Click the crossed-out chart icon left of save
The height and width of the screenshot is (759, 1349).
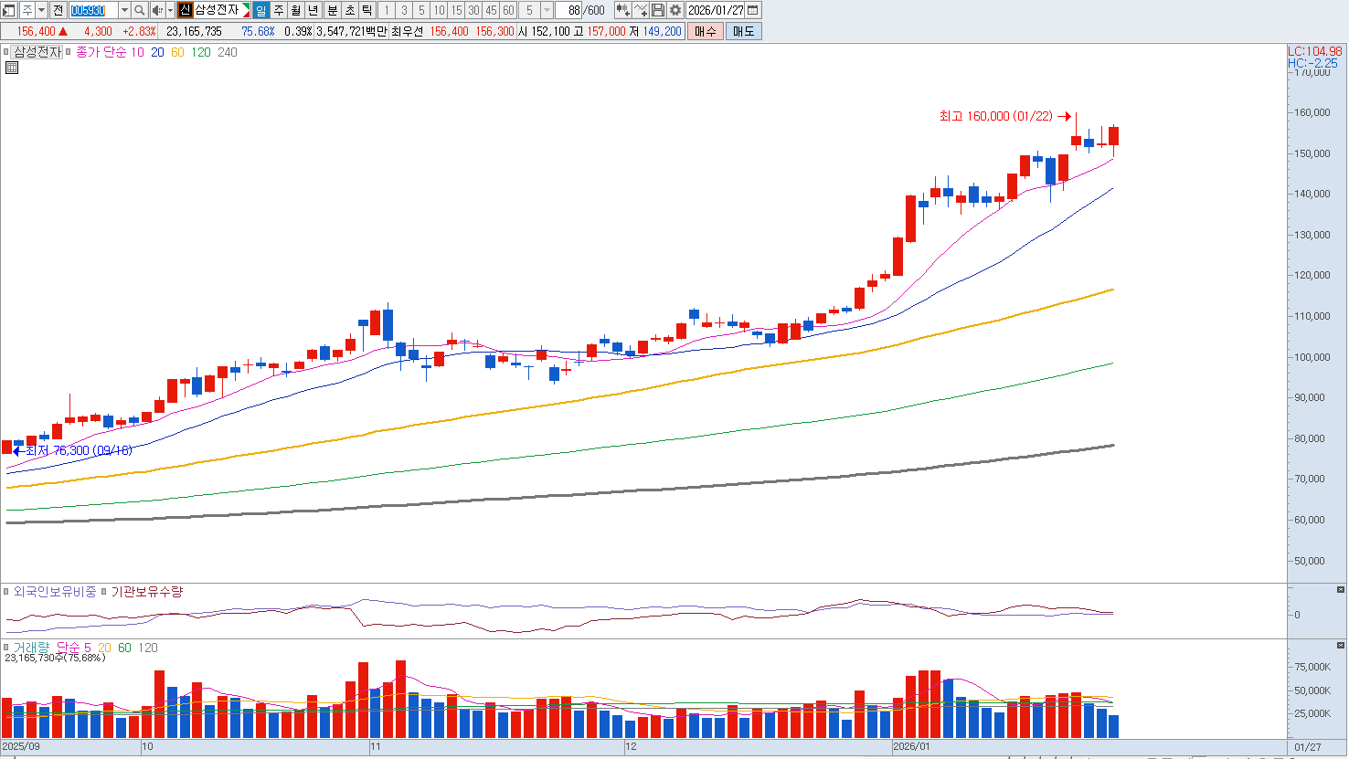tap(641, 10)
